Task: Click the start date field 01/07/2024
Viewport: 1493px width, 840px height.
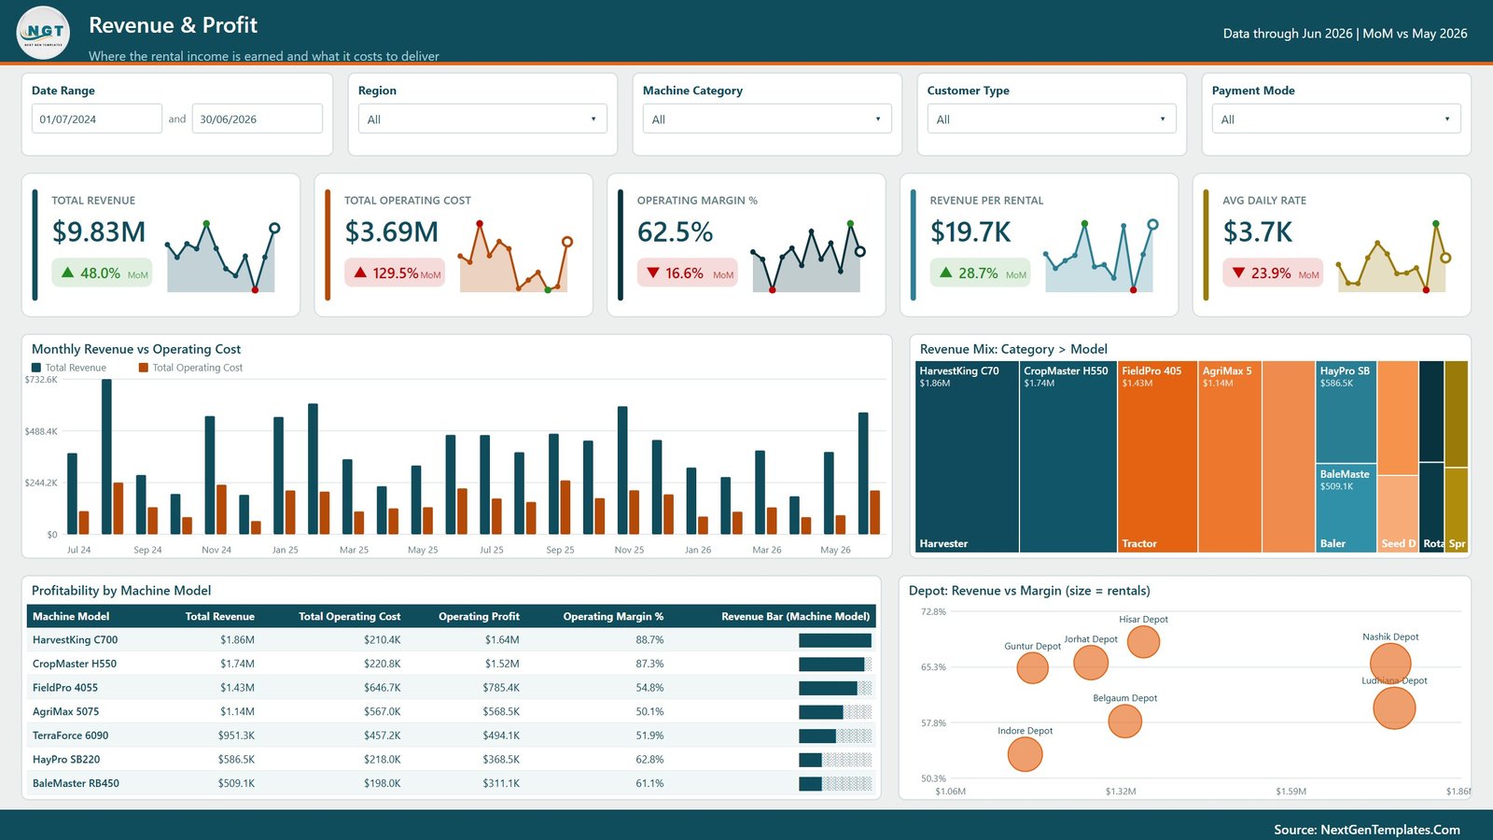Action: (97, 119)
